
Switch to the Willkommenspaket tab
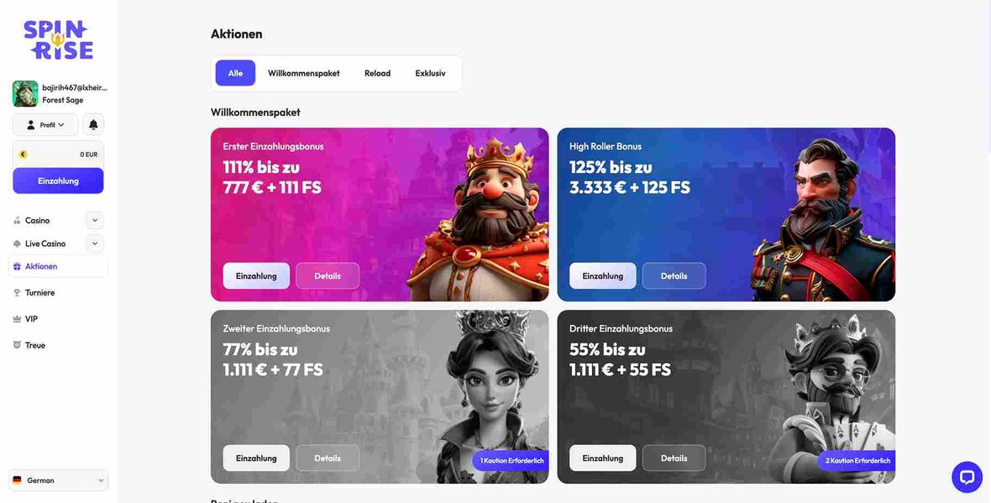point(303,73)
